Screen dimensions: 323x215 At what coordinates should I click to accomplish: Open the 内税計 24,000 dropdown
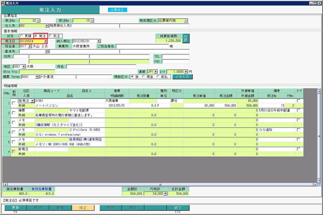pyautogui.click(x=165, y=193)
